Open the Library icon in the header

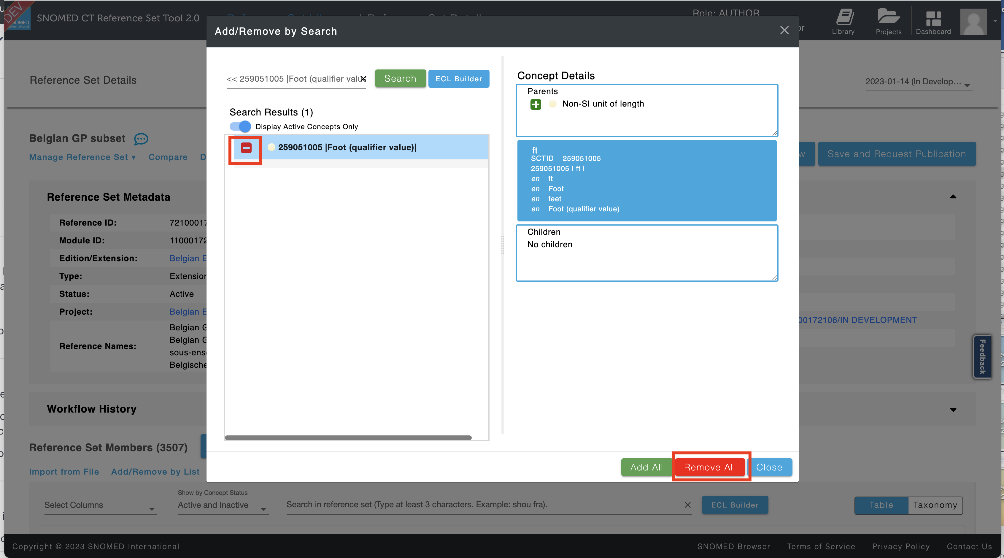pos(843,21)
